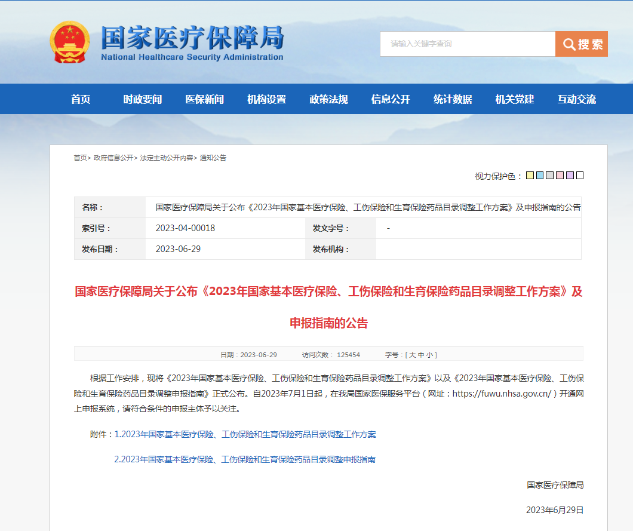Screen dimensions: 633x531
Task: Click the 名称 row title text
Action: click(368, 207)
